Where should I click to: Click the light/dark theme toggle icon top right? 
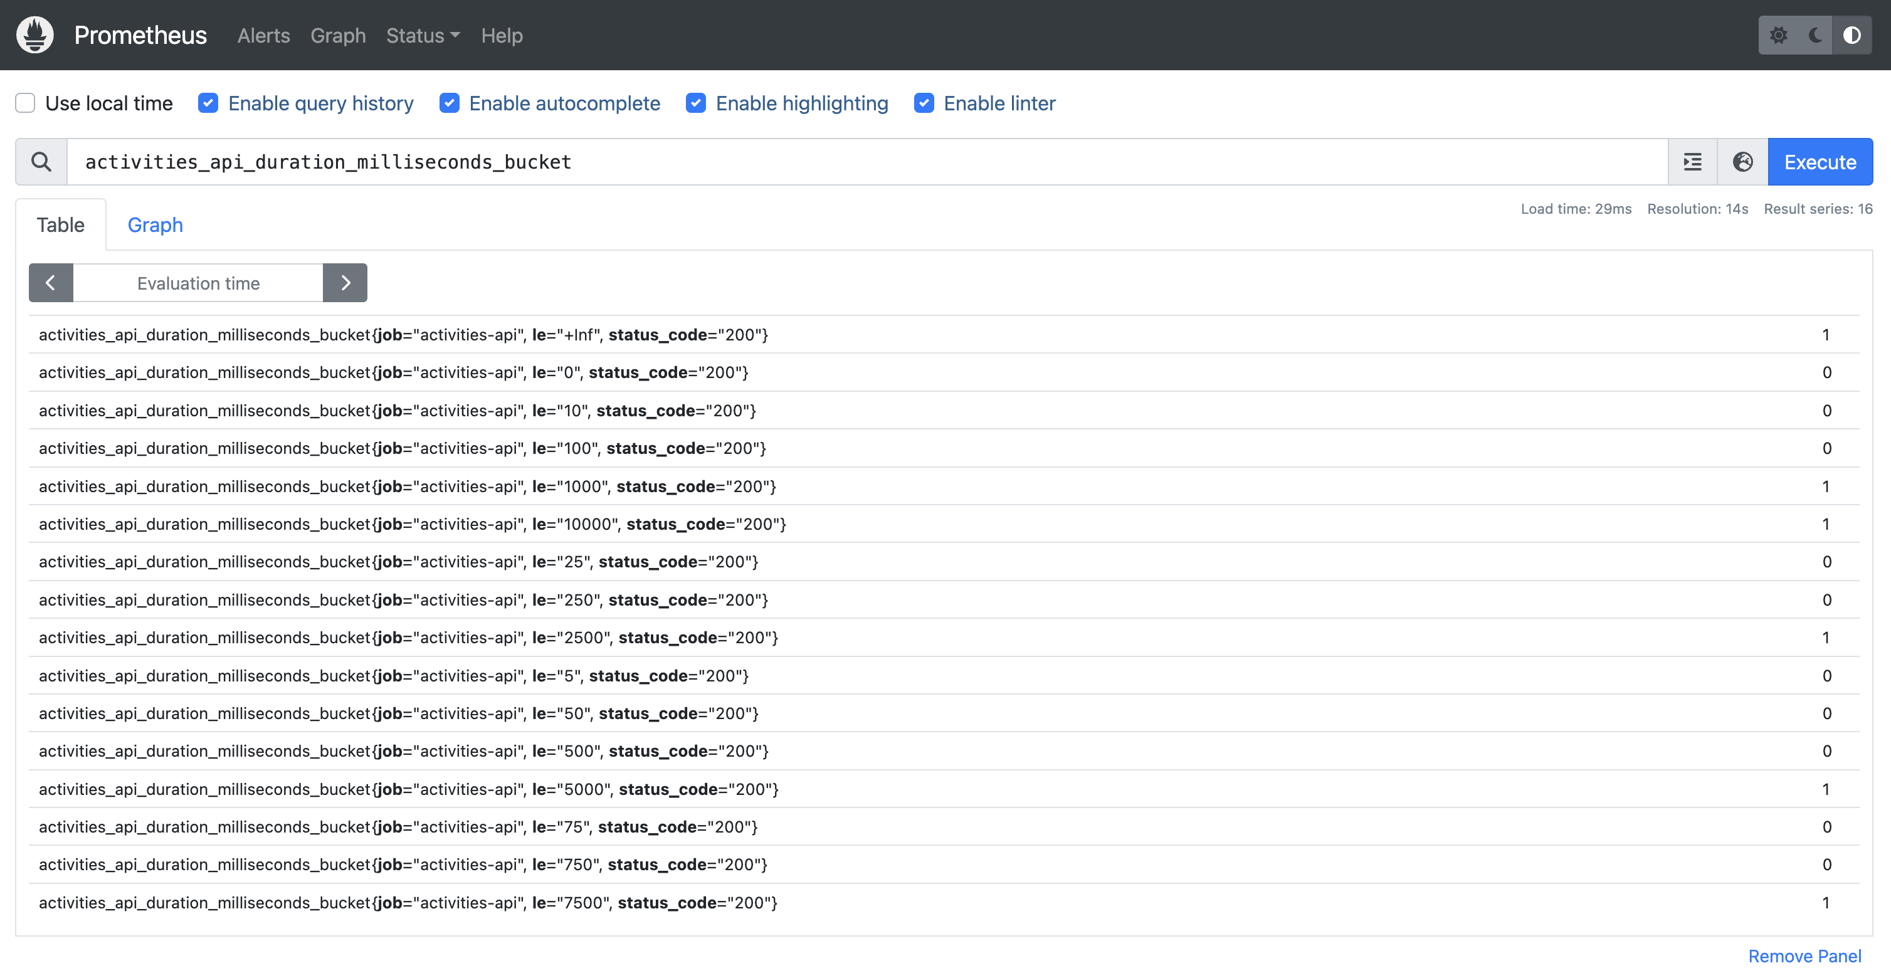click(x=1851, y=35)
